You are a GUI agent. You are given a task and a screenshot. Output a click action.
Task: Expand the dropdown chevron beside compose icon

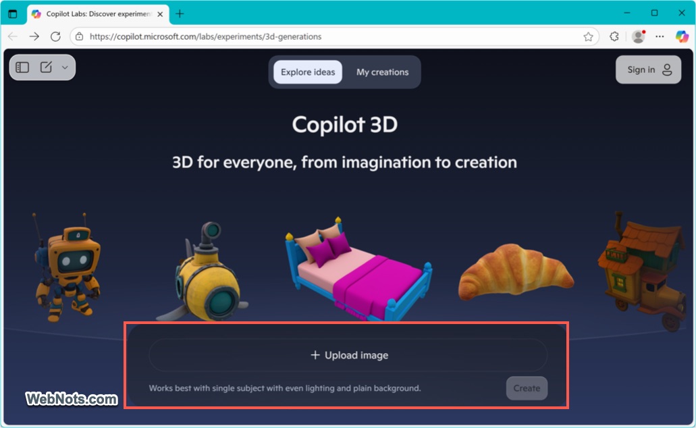[x=65, y=68]
